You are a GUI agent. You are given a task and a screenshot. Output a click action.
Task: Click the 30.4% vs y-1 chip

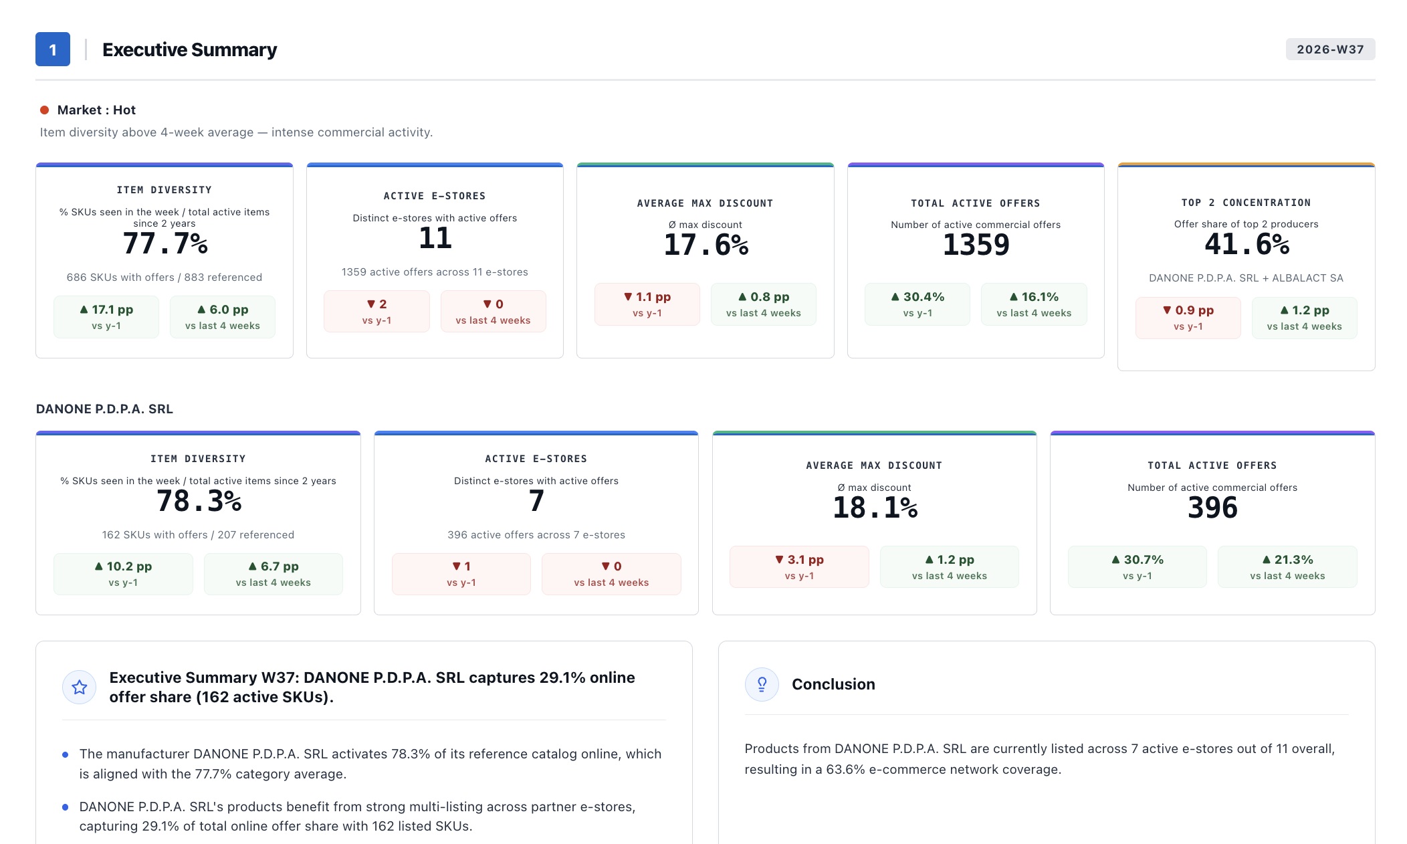click(917, 304)
